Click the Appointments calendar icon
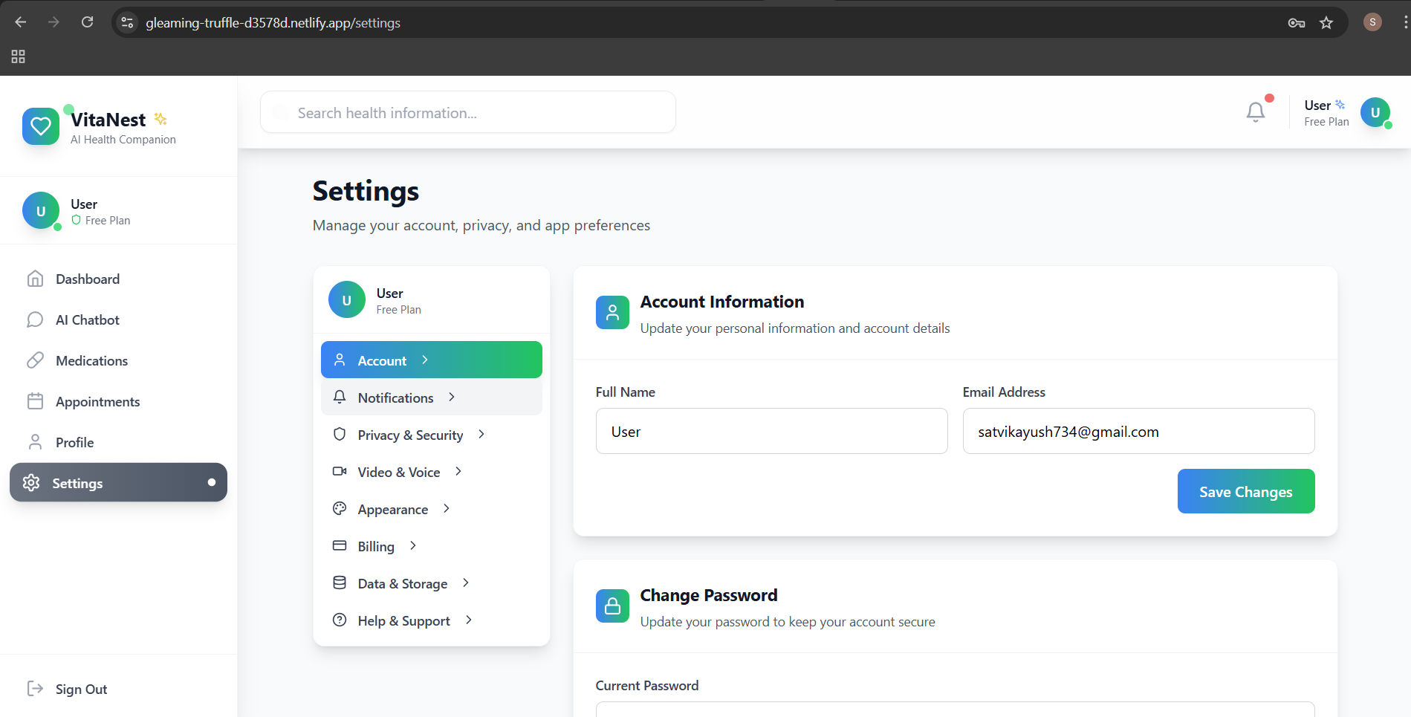This screenshot has height=717, width=1411. pos(35,401)
